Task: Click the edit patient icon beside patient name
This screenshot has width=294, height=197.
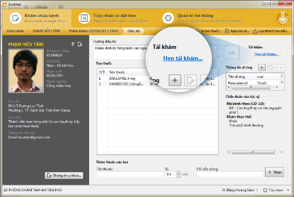Action: coord(80,44)
